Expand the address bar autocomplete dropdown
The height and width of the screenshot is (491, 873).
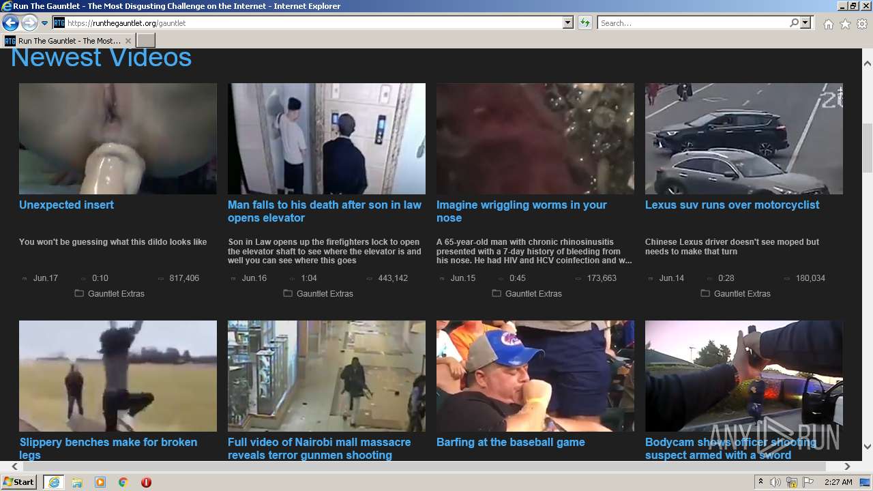pyautogui.click(x=567, y=23)
